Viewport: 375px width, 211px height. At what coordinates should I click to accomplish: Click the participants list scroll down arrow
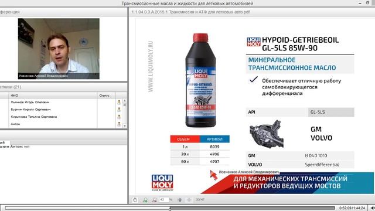125,126
